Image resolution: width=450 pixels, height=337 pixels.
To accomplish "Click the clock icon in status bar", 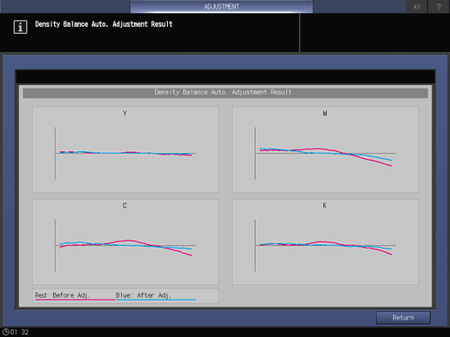I will pyautogui.click(x=5, y=332).
